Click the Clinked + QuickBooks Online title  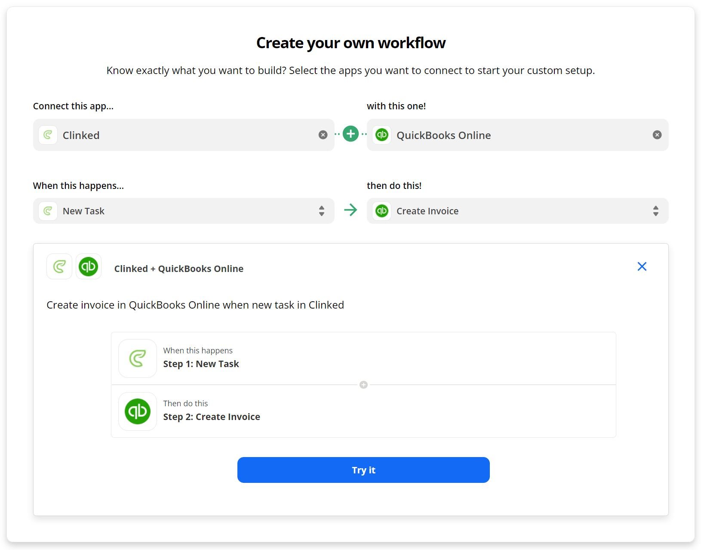[179, 269]
